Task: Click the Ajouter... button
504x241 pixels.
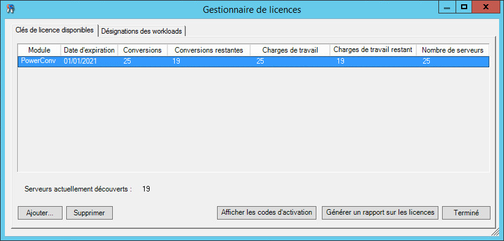Action: (x=40, y=213)
